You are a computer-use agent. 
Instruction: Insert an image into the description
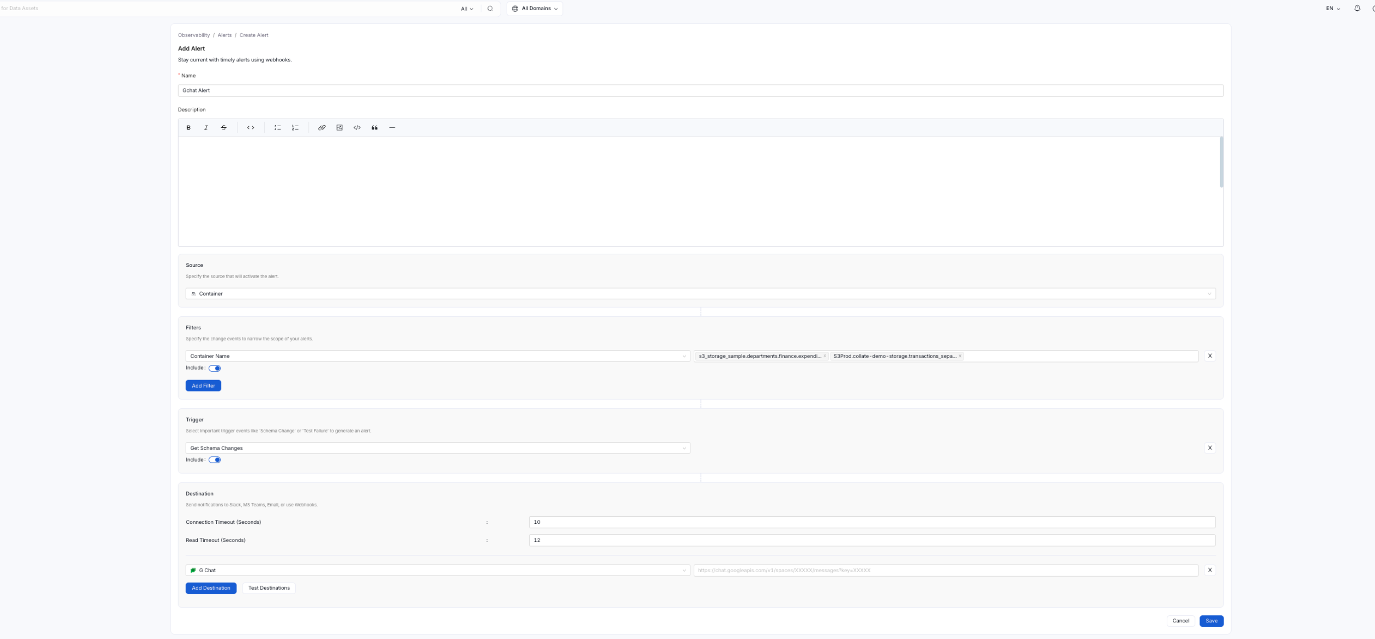340,128
